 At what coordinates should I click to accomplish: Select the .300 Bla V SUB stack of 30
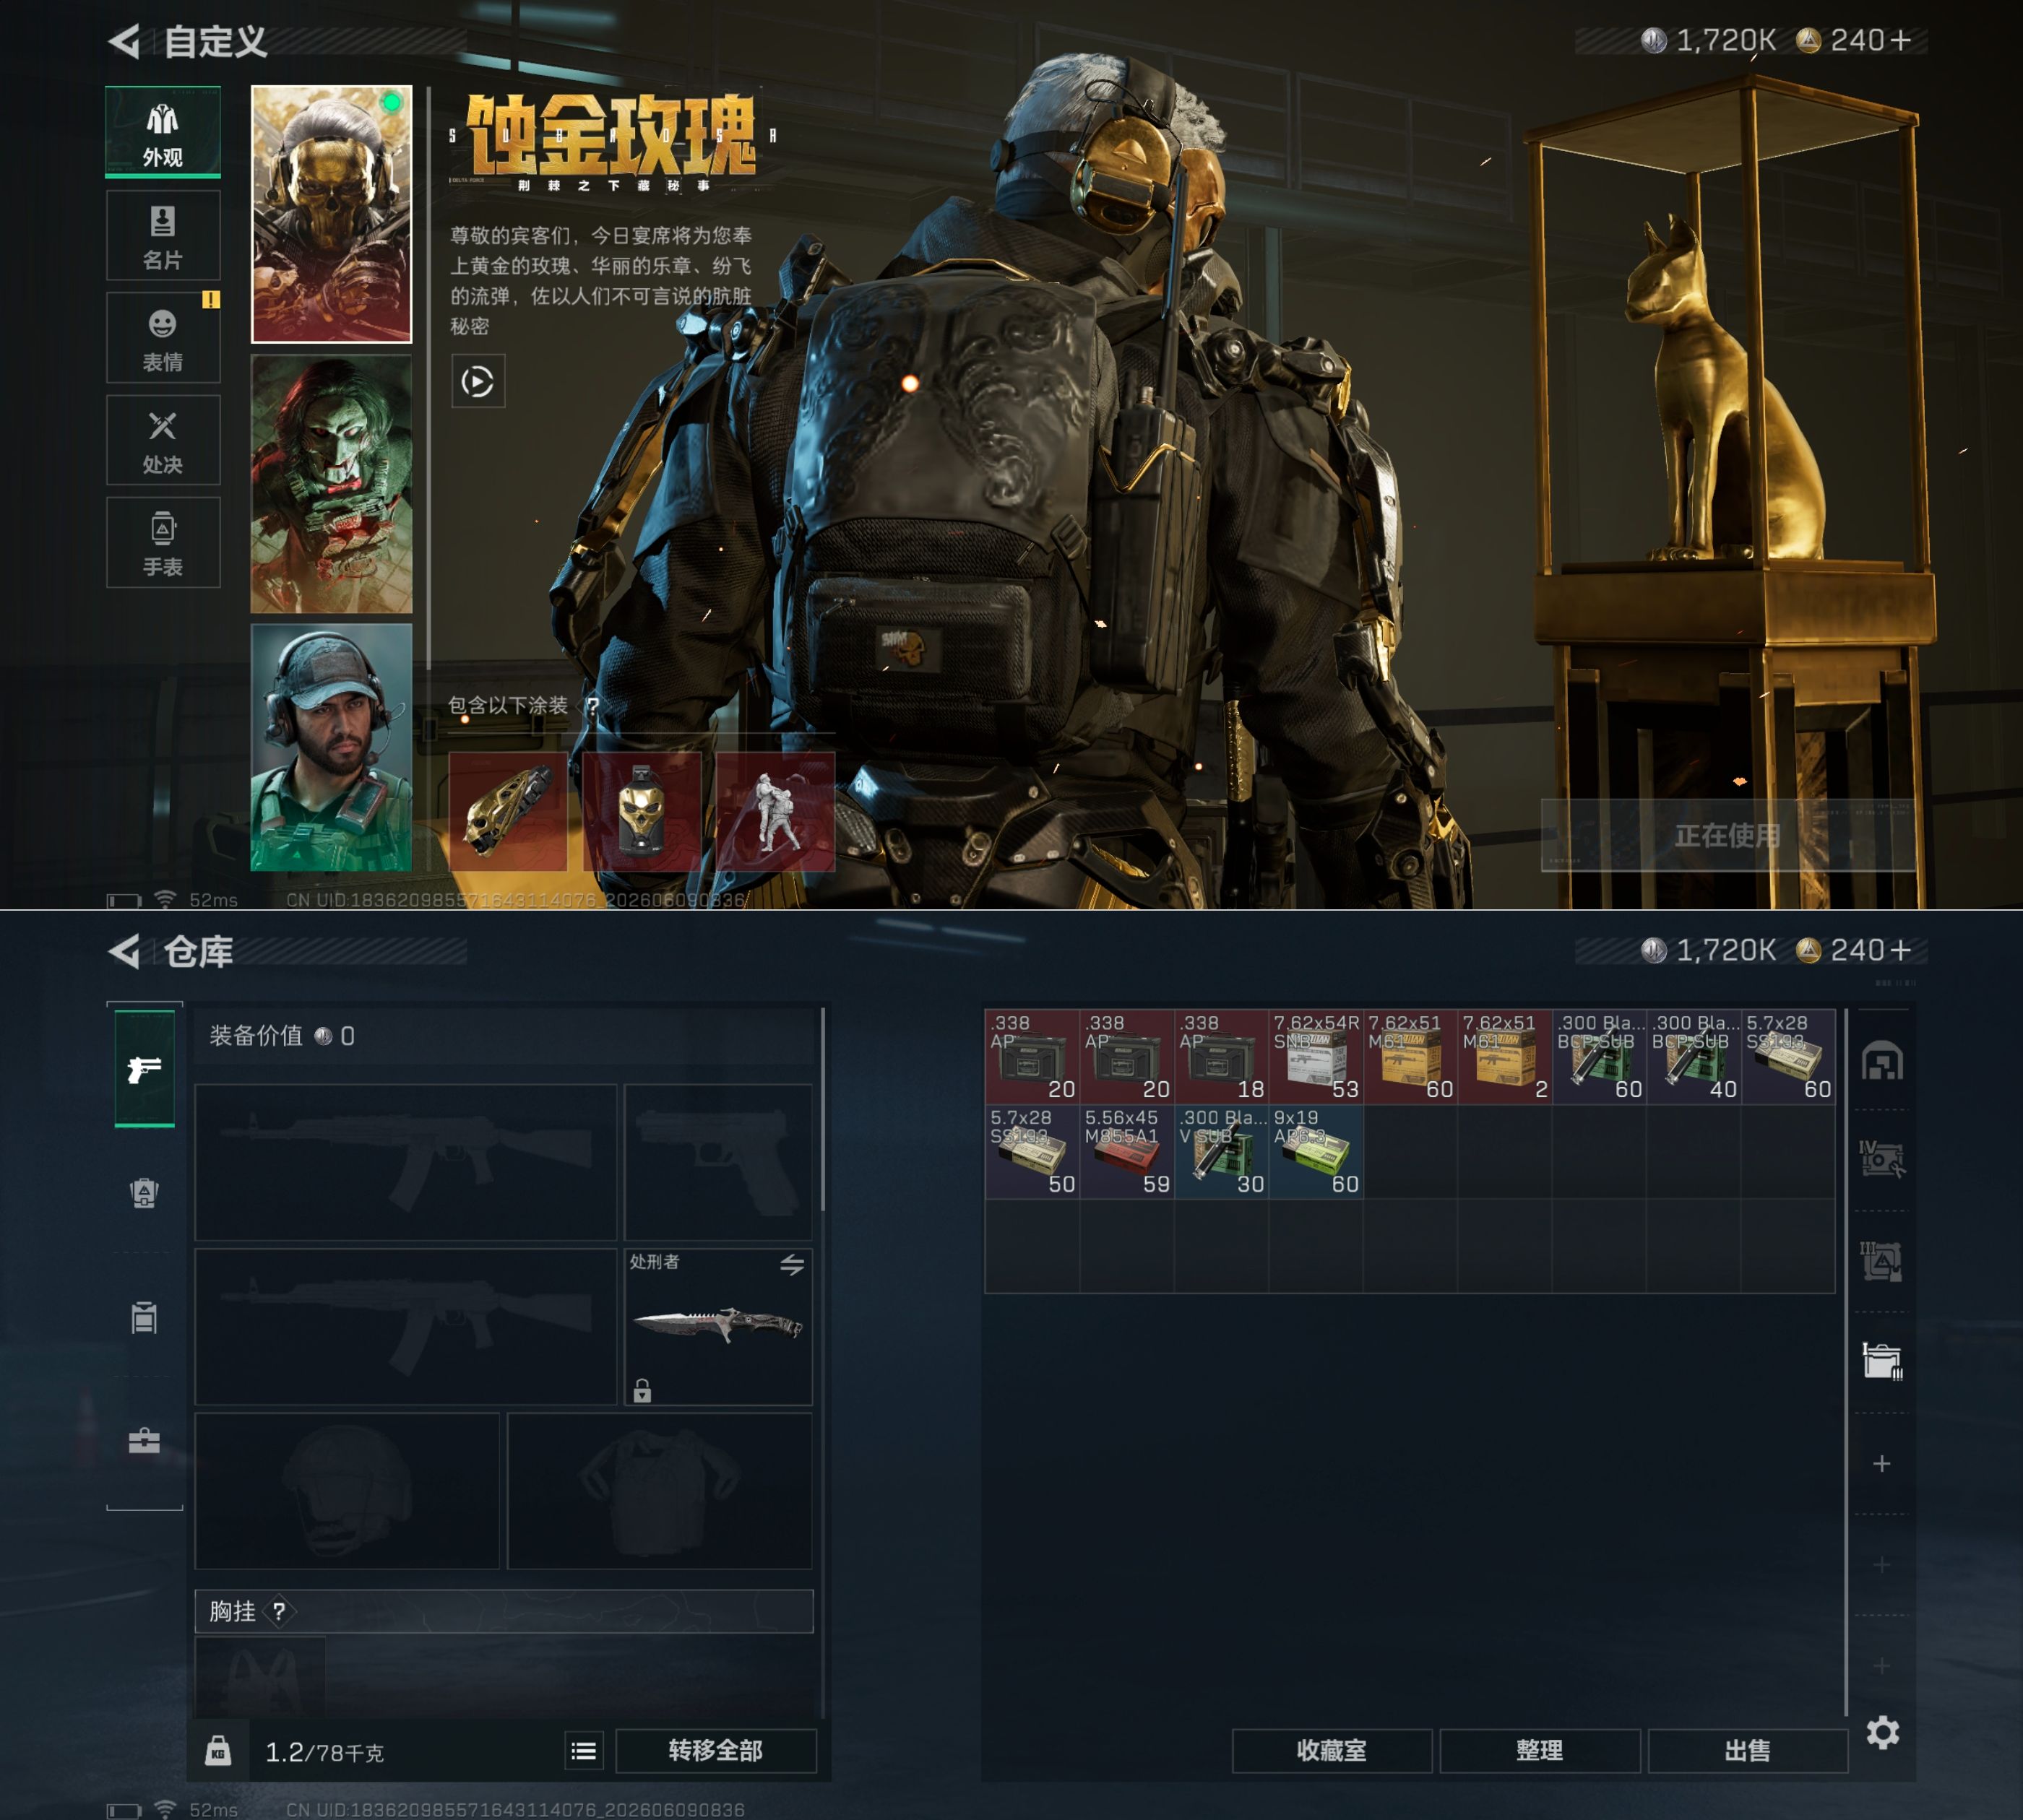(1222, 1152)
